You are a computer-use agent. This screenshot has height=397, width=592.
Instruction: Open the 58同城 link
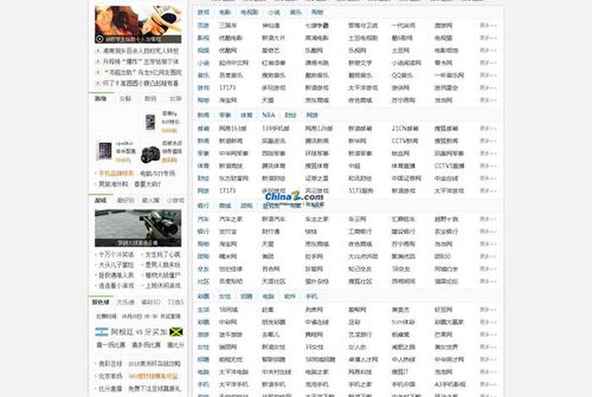tap(229, 309)
